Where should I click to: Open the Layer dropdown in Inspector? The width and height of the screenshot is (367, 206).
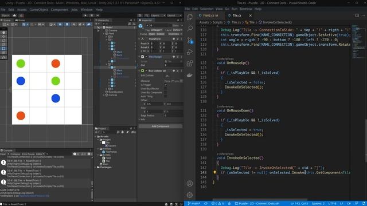click(x=178, y=30)
